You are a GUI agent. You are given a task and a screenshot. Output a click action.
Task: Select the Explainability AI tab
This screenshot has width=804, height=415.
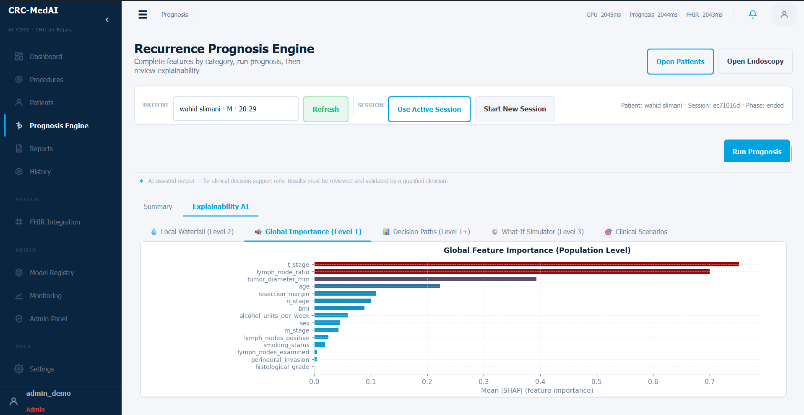(x=221, y=206)
